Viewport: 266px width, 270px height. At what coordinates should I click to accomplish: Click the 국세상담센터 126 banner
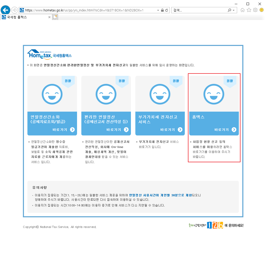[x=216, y=225]
